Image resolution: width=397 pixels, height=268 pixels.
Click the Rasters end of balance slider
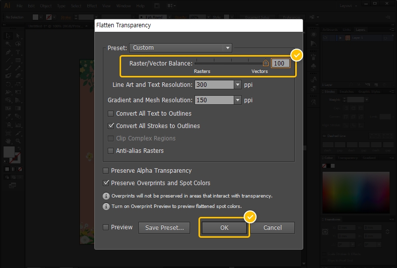pos(196,63)
